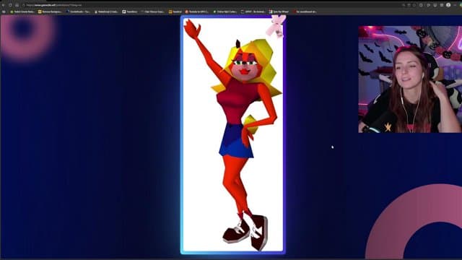Viewport: 462px width, 260px height.
Task: Open the Spin the Wheel bookmark
Action: point(279,12)
